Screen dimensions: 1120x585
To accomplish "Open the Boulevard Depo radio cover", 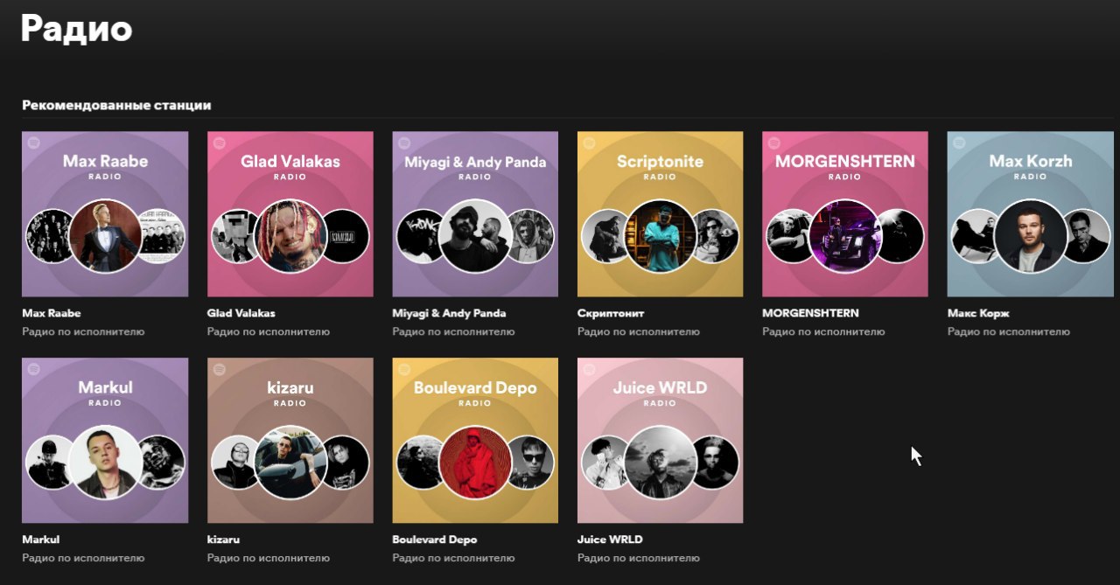I will [x=475, y=441].
